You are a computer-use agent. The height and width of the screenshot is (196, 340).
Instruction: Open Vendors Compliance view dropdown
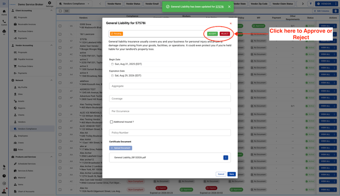click(74, 4)
